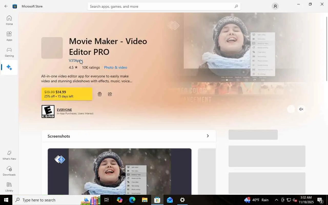Viewport: 328px width, 205px height.
Task: Go back using the back arrow
Action: tap(6, 6)
